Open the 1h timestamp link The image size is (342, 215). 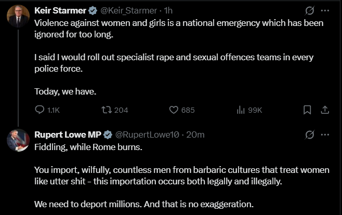(168, 10)
